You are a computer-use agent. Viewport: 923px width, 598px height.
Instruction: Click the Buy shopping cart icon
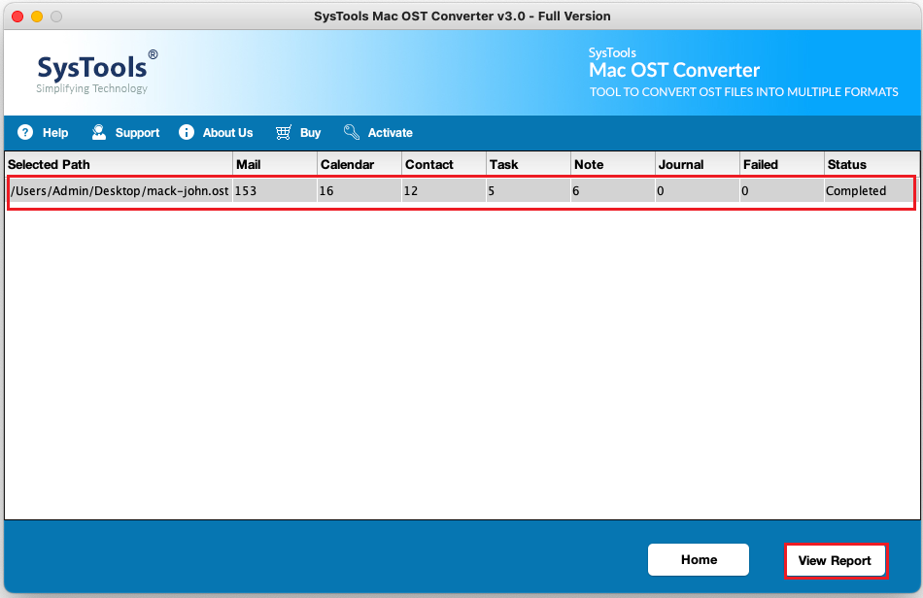tap(283, 132)
